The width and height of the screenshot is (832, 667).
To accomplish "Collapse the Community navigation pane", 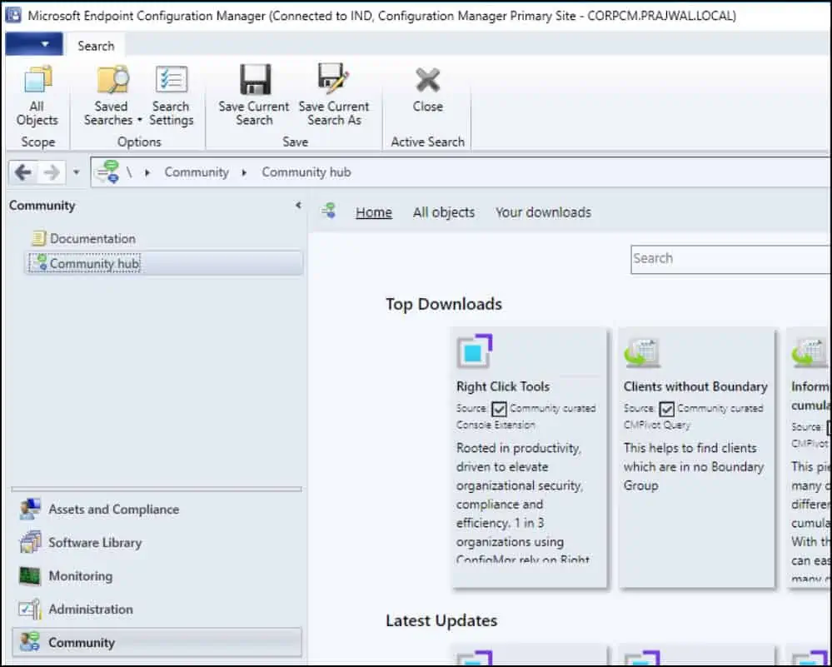I will pos(298,205).
